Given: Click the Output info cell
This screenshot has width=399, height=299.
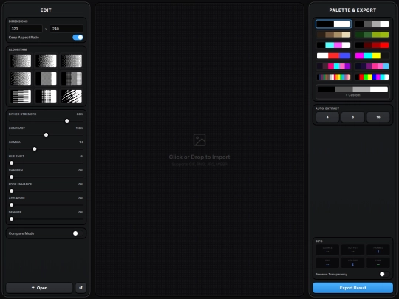Looking at the screenshot, I should 352,250.
